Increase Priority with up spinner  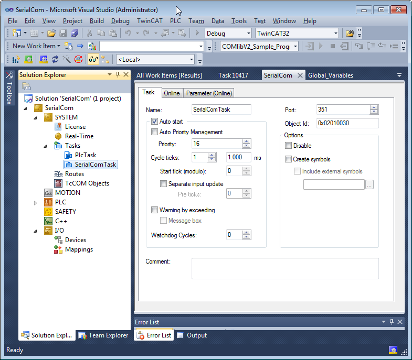tap(246, 141)
